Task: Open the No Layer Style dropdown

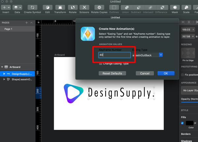Action: (189, 90)
